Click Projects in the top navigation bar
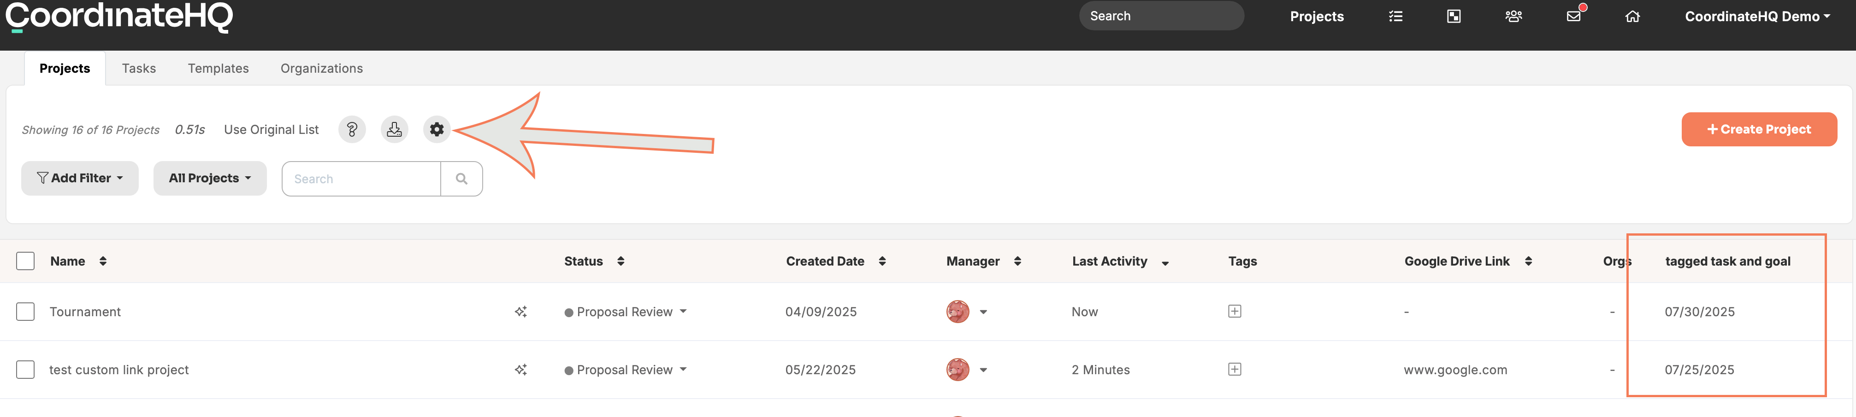This screenshot has width=1856, height=417. [x=1316, y=16]
